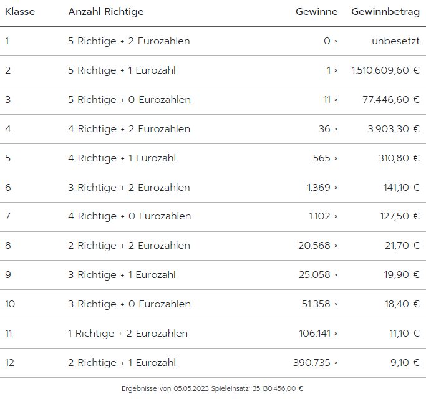The image size is (426, 399).
Task: Click the 1.510.609,60 € prize amount
Action: click(x=385, y=70)
